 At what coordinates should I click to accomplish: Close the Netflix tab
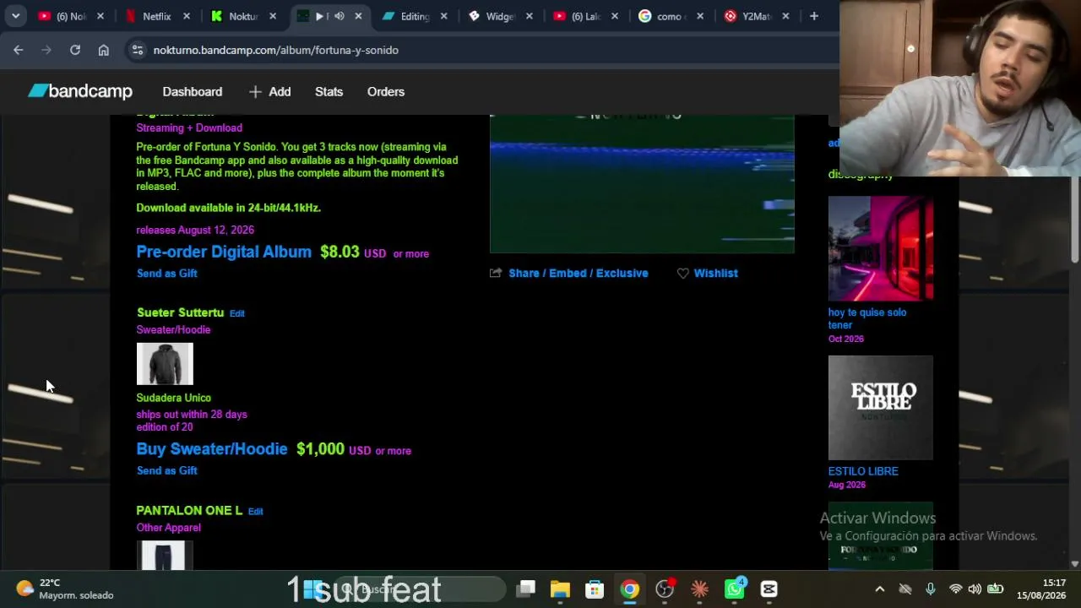pyautogui.click(x=187, y=16)
